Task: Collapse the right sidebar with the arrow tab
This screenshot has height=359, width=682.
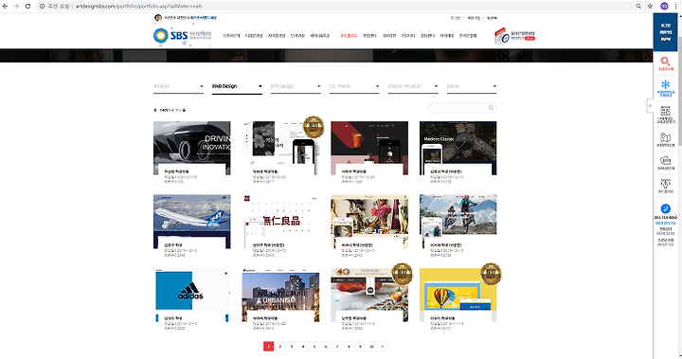Action: pyautogui.click(x=650, y=106)
